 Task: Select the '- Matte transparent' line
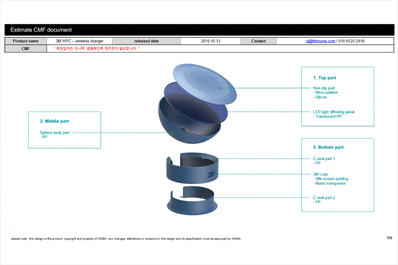329,183
